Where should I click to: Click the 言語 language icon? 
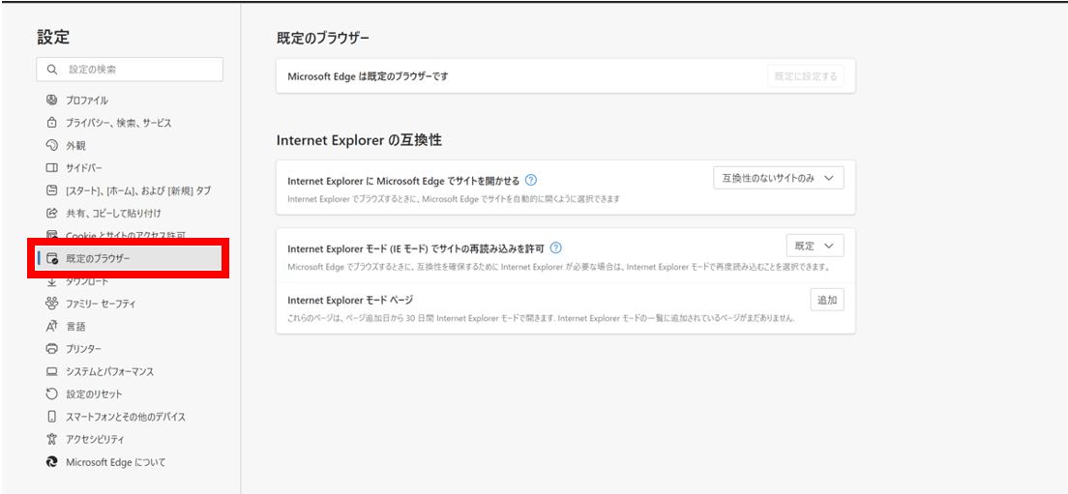pos(51,327)
